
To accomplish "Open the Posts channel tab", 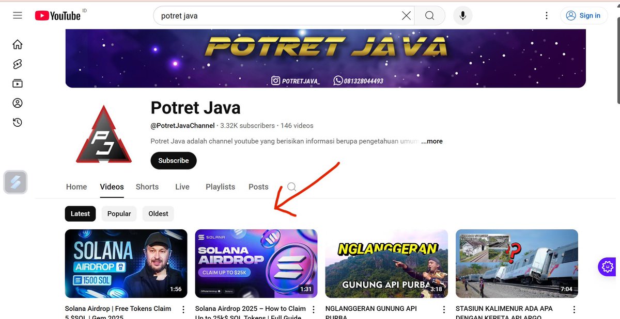I will point(258,187).
